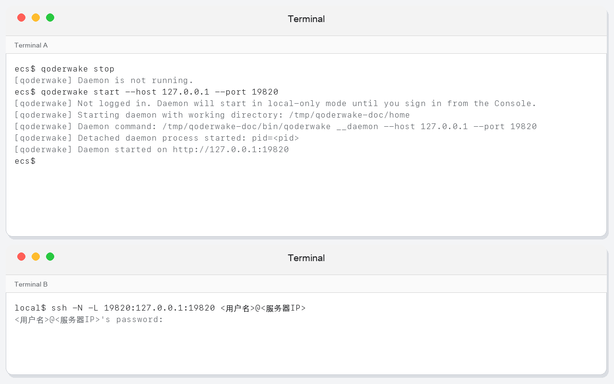Click the empty ecs$ prompt line
This screenshot has height=384, width=614.
click(x=25, y=161)
